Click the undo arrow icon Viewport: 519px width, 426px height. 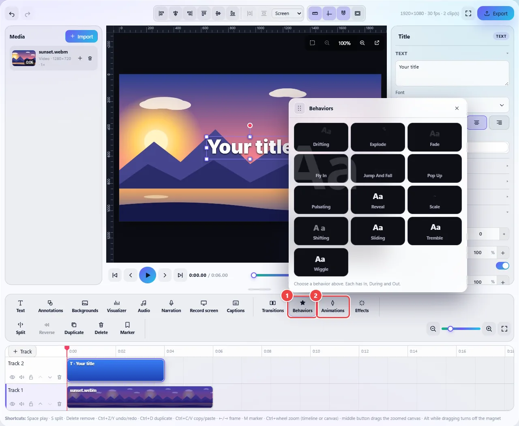(12, 14)
